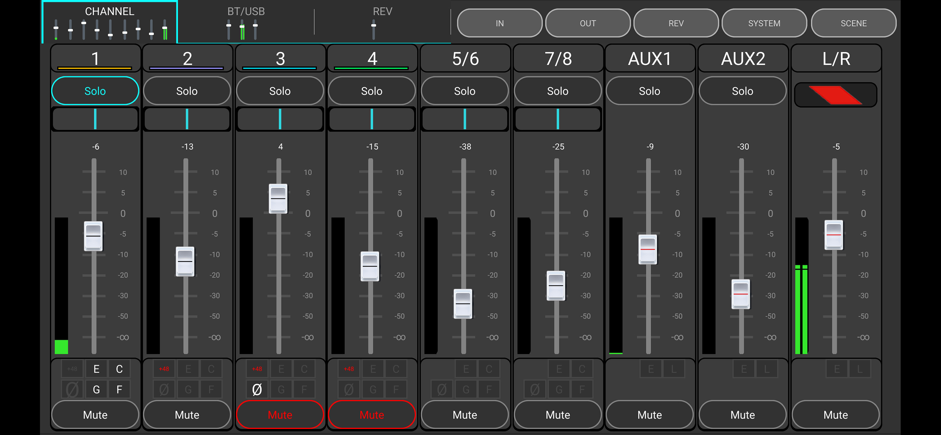Solo the 7/8 channel
941x435 pixels.
pos(558,90)
